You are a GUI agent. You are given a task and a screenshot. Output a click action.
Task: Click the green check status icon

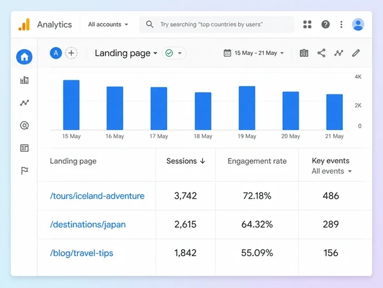click(x=169, y=53)
